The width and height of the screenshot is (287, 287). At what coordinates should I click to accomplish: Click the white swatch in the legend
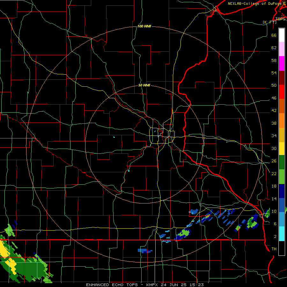pos(282,35)
